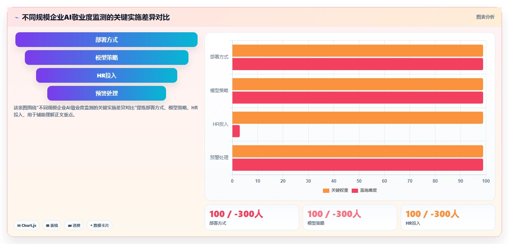The width and height of the screenshot is (509, 244).
Task: Click the chart title heading text
Action: (96, 18)
